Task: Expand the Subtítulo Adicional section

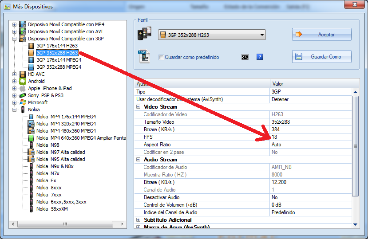Action: point(138,220)
